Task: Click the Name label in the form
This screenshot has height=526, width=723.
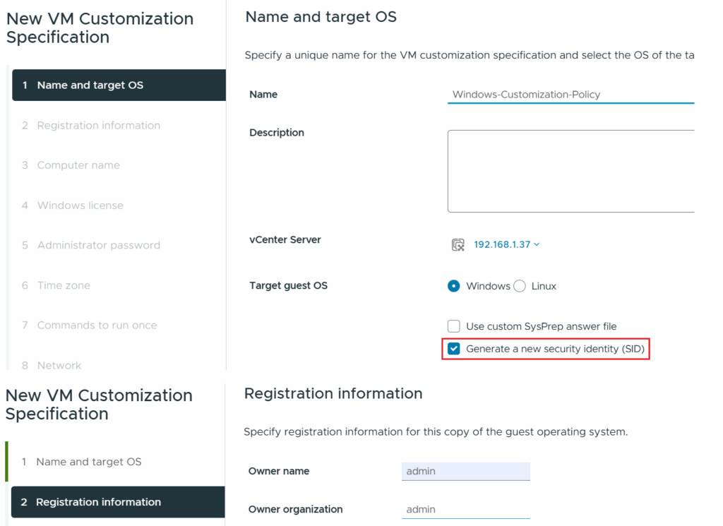Action: (263, 95)
